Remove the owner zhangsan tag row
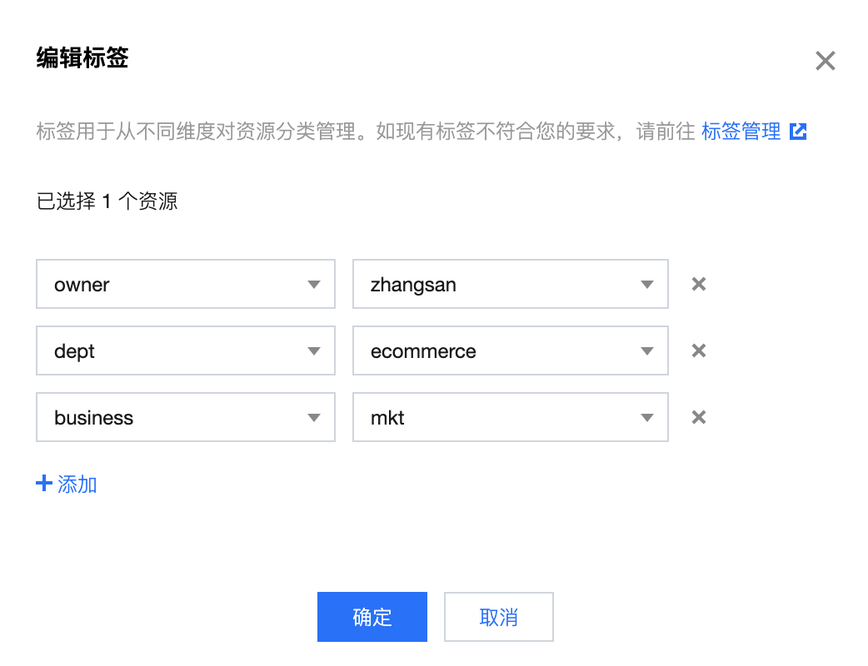The width and height of the screenshot is (868, 666). pos(699,285)
